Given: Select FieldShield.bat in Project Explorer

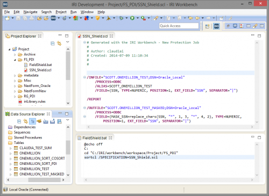Looking at the screenshot, I should tap(40, 65).
